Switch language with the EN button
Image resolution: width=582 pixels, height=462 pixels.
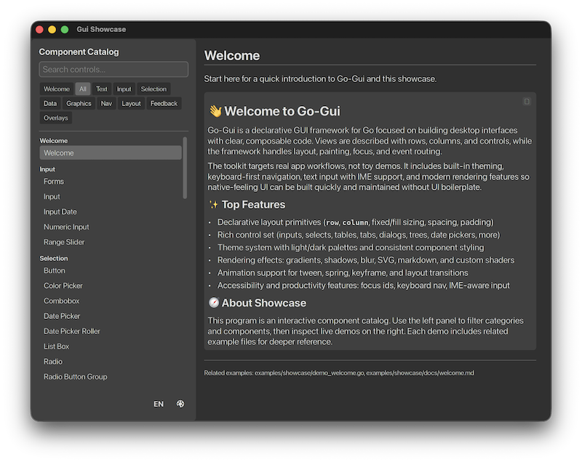[x=159, y=404]
